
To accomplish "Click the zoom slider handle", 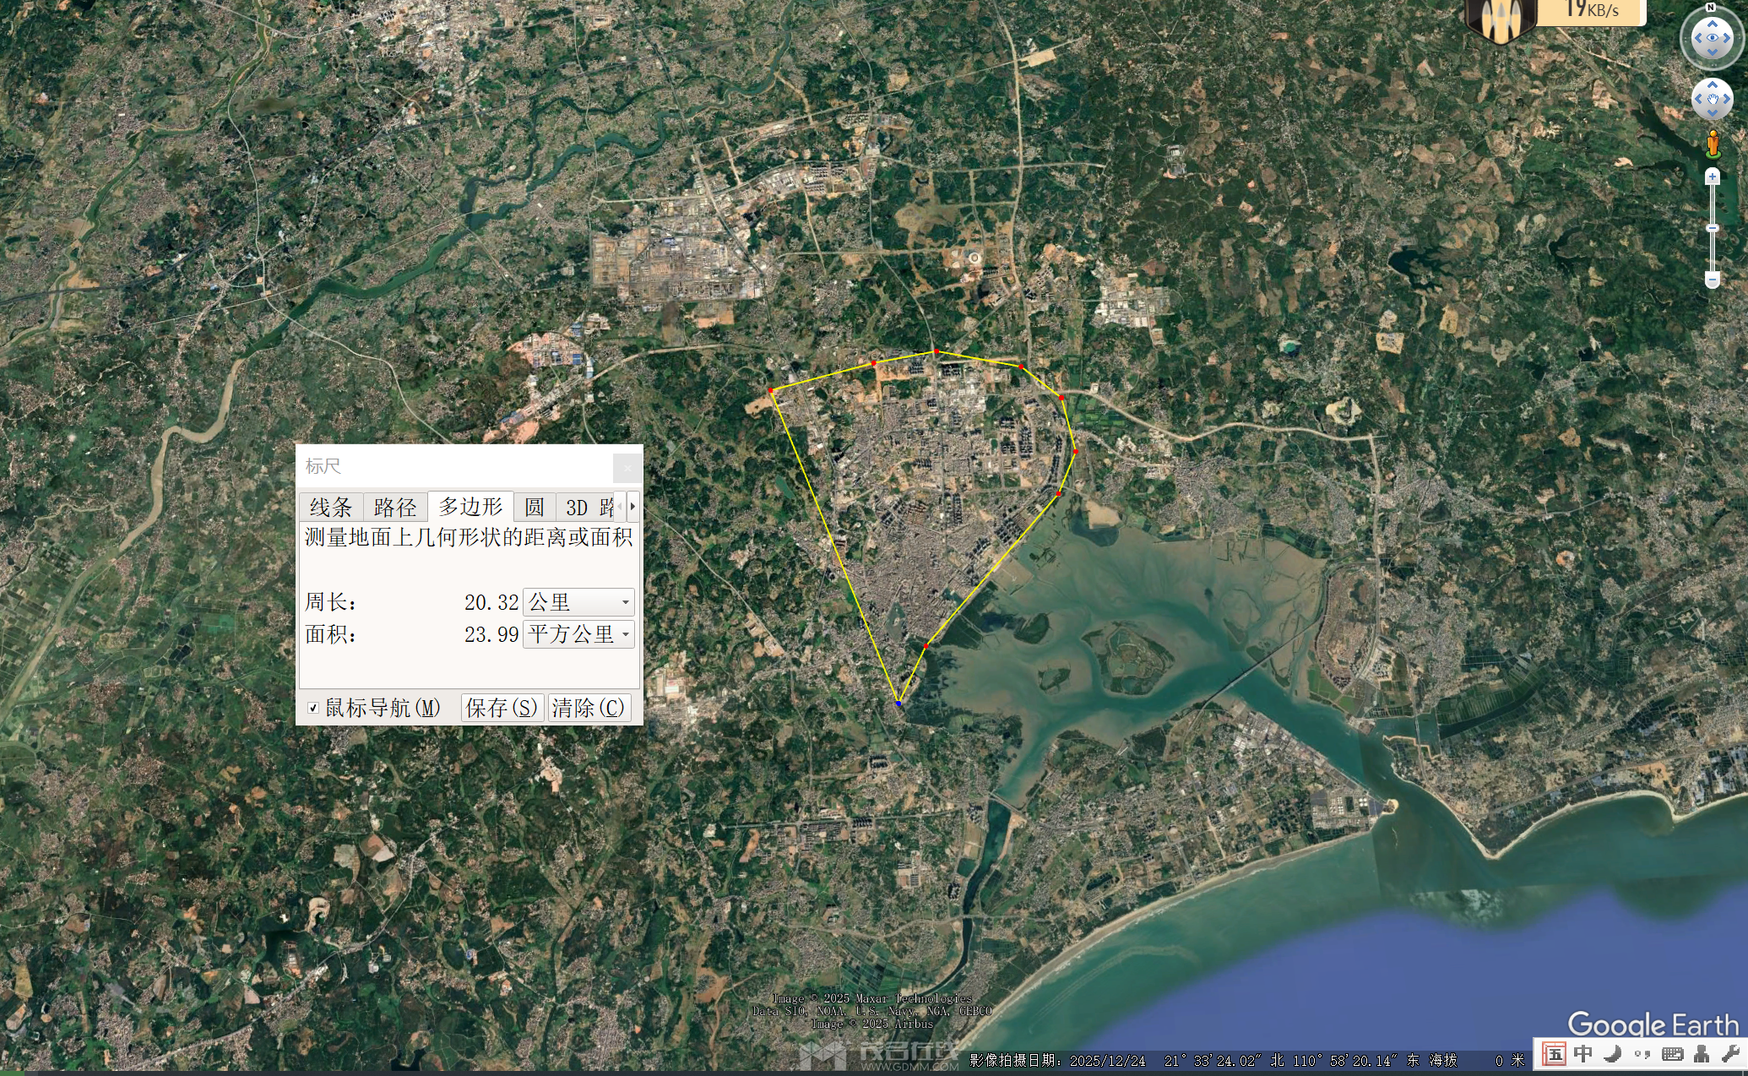I will [x=1712, y=228].
